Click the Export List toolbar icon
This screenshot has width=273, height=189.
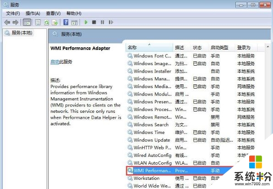(55, 22)
